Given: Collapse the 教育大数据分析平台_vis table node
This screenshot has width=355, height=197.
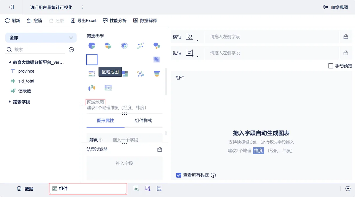Looking at the screenshot, I should point(10,63).
